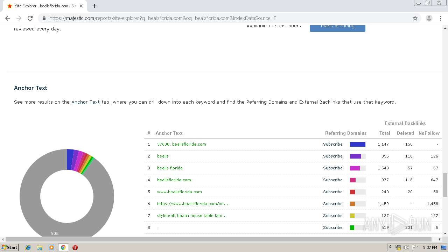The width and height of the screenshot is (448, 252).
Task: Select the Deleted column header
Action: 405,133
